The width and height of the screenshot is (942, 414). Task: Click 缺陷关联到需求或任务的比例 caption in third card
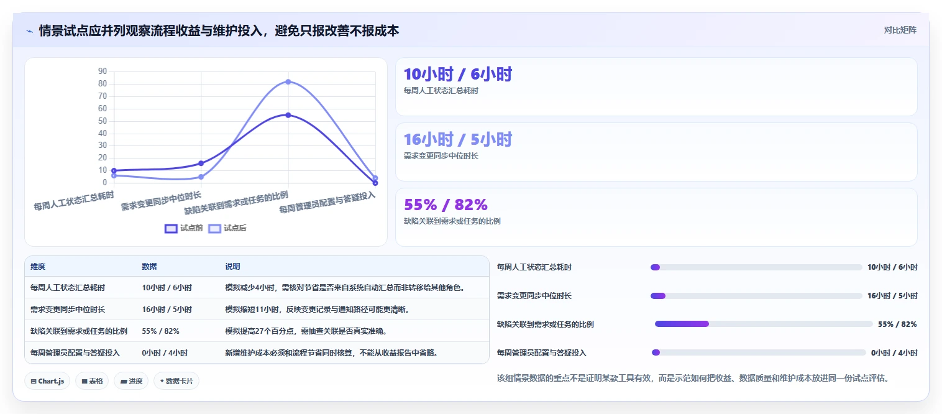(452, 221)
